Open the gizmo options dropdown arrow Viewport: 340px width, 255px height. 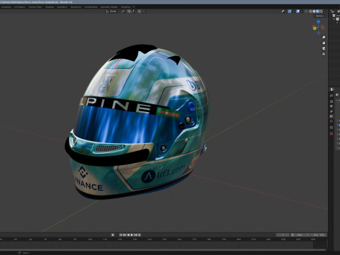tap(293, 11)
